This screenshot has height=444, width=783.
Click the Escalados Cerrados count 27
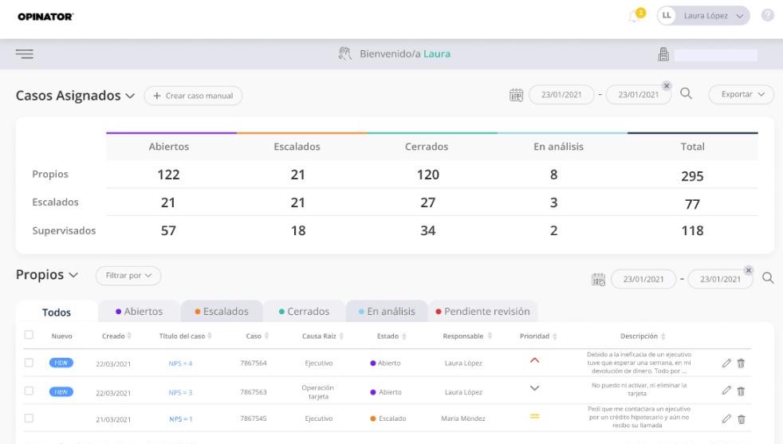[x=428, y=202]
